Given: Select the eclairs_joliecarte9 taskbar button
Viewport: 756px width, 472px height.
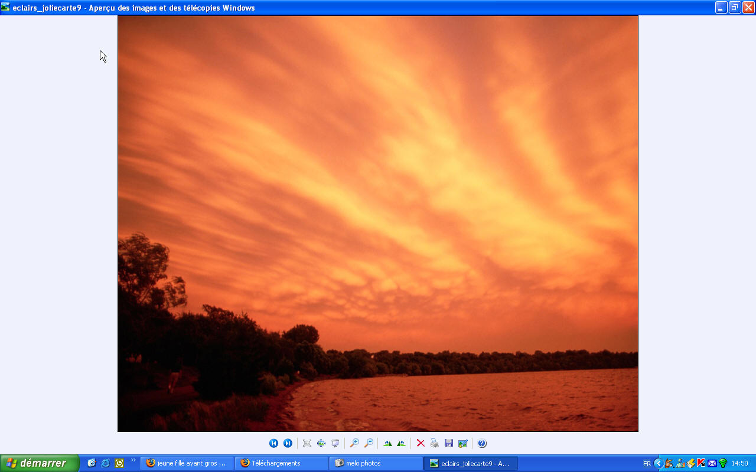Looking at the screenshot, I should [471, 463].
